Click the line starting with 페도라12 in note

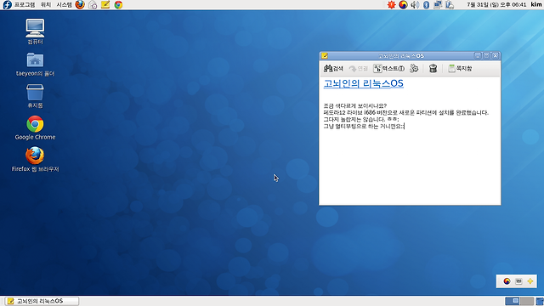(x=406, y=112)
